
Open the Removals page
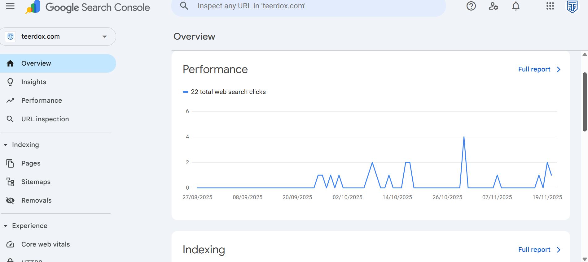coord(36,200)
